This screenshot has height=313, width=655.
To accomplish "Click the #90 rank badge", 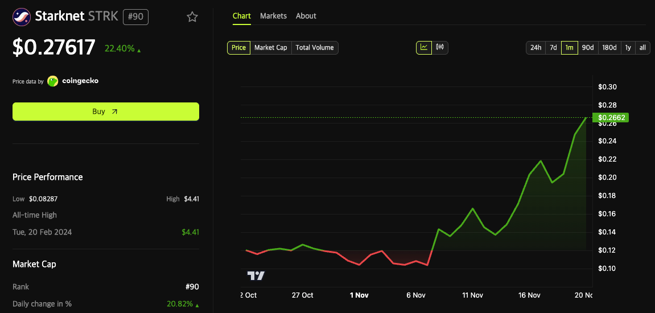I will pos(135,17).
